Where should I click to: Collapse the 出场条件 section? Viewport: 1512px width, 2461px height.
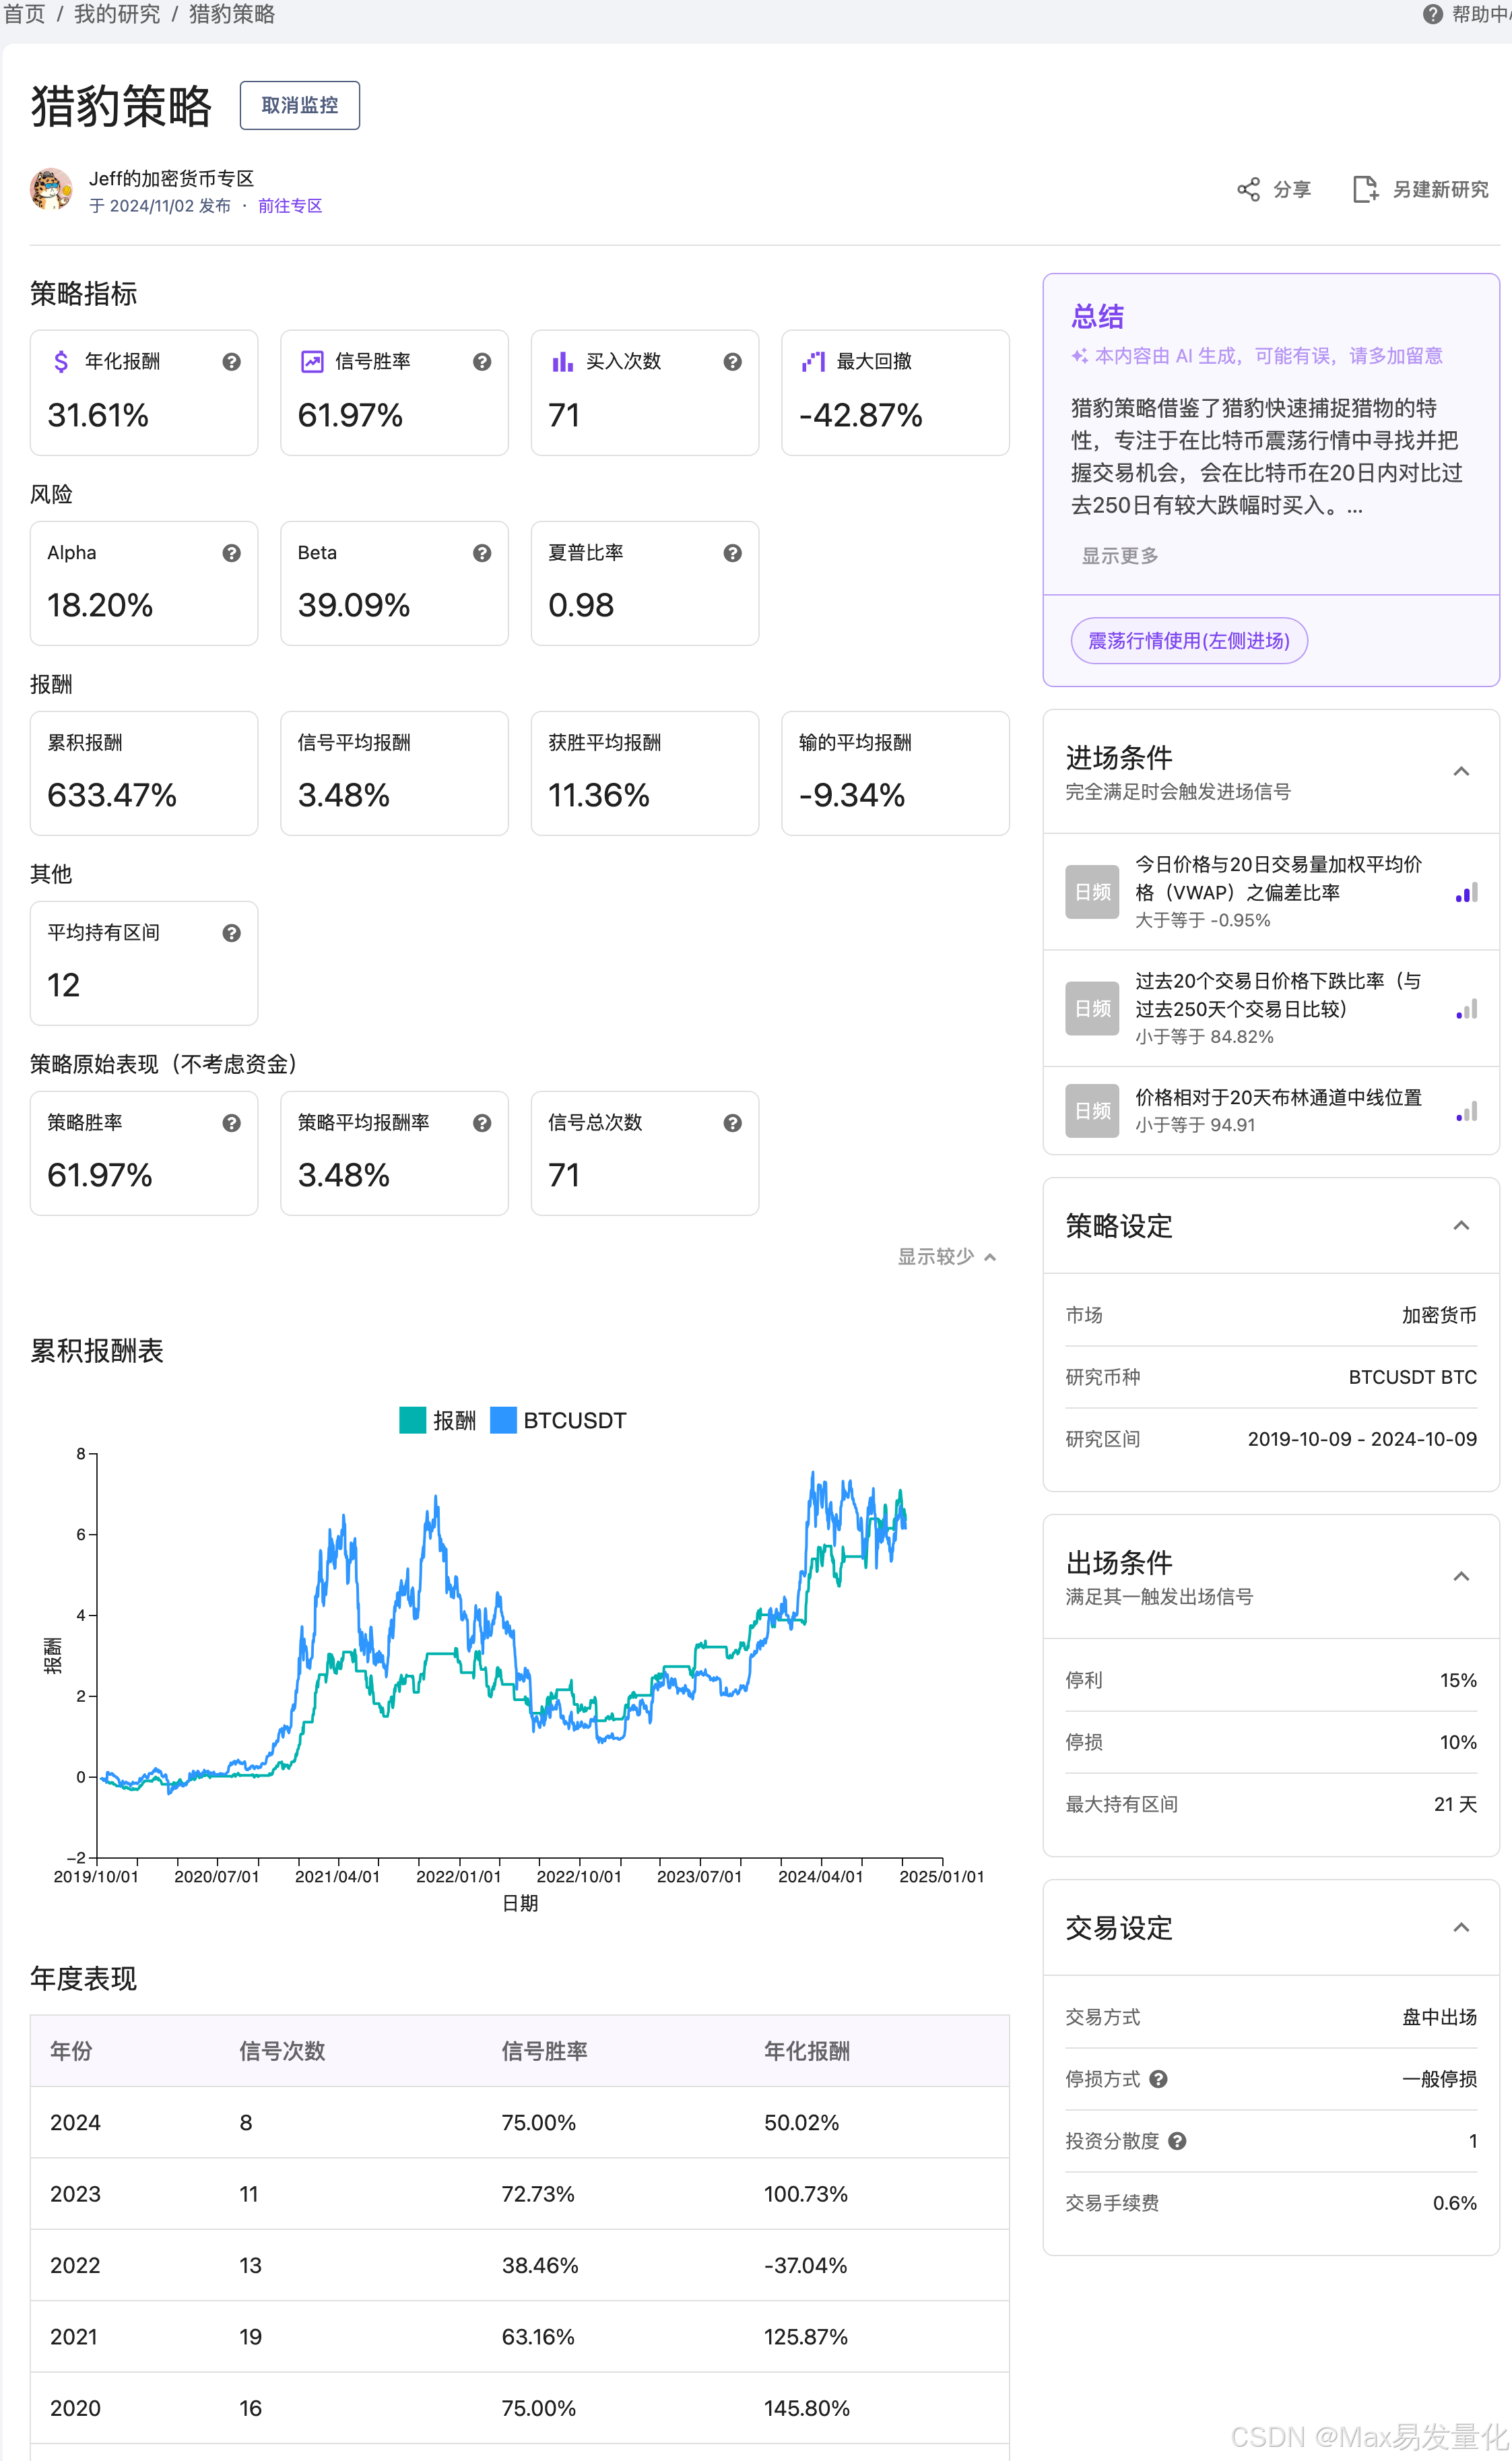(x=1460, y=1576)
